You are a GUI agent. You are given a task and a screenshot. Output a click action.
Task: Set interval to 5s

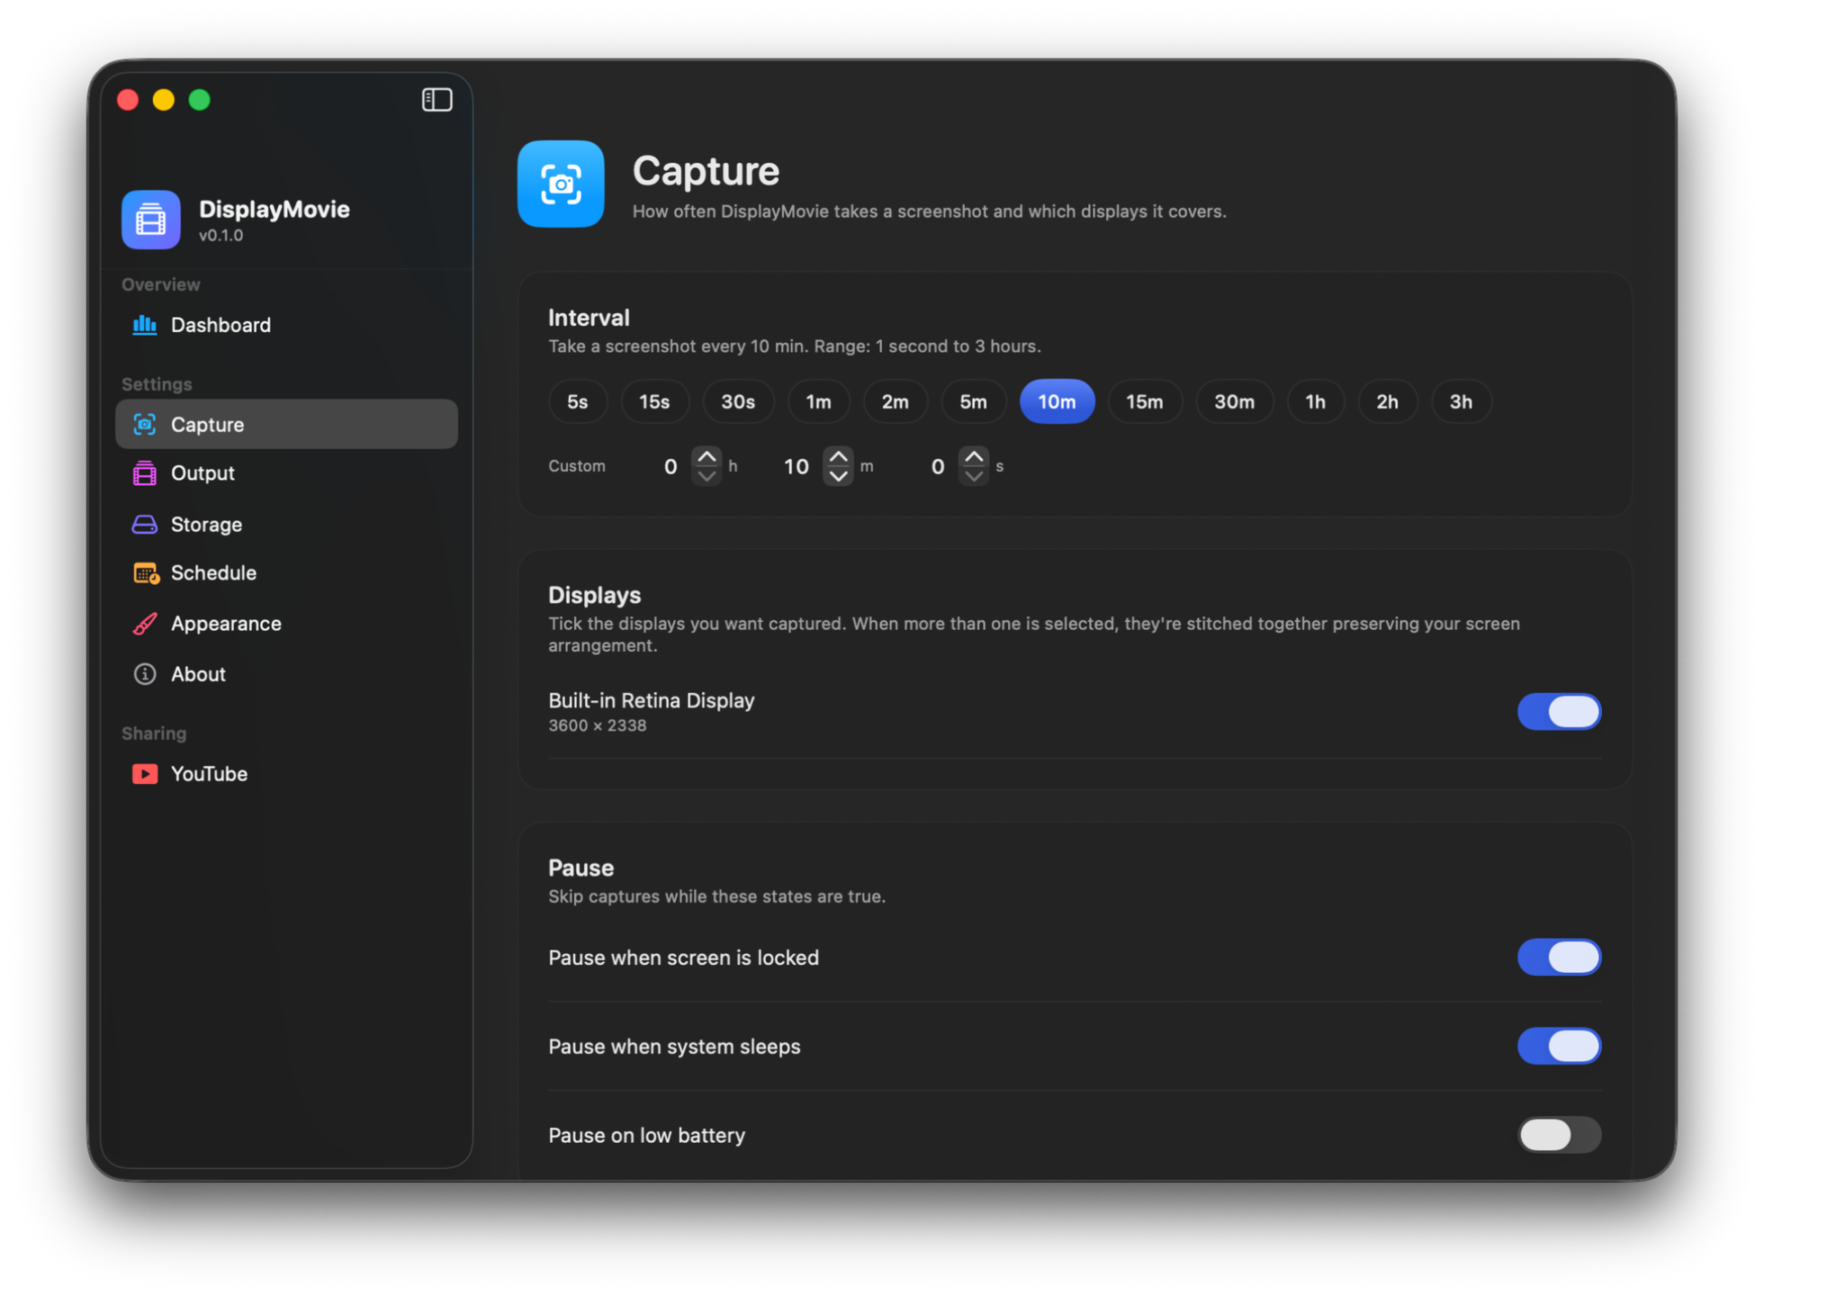coord(578,401)
